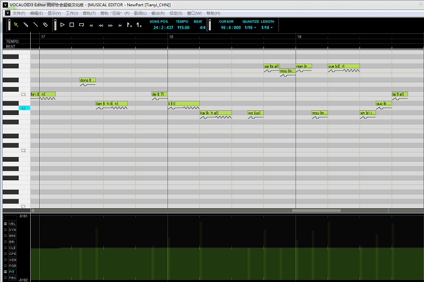Toggle the eye icon beside PIT
The width and height of the screenshot is (424, 282).
point(5,271)
